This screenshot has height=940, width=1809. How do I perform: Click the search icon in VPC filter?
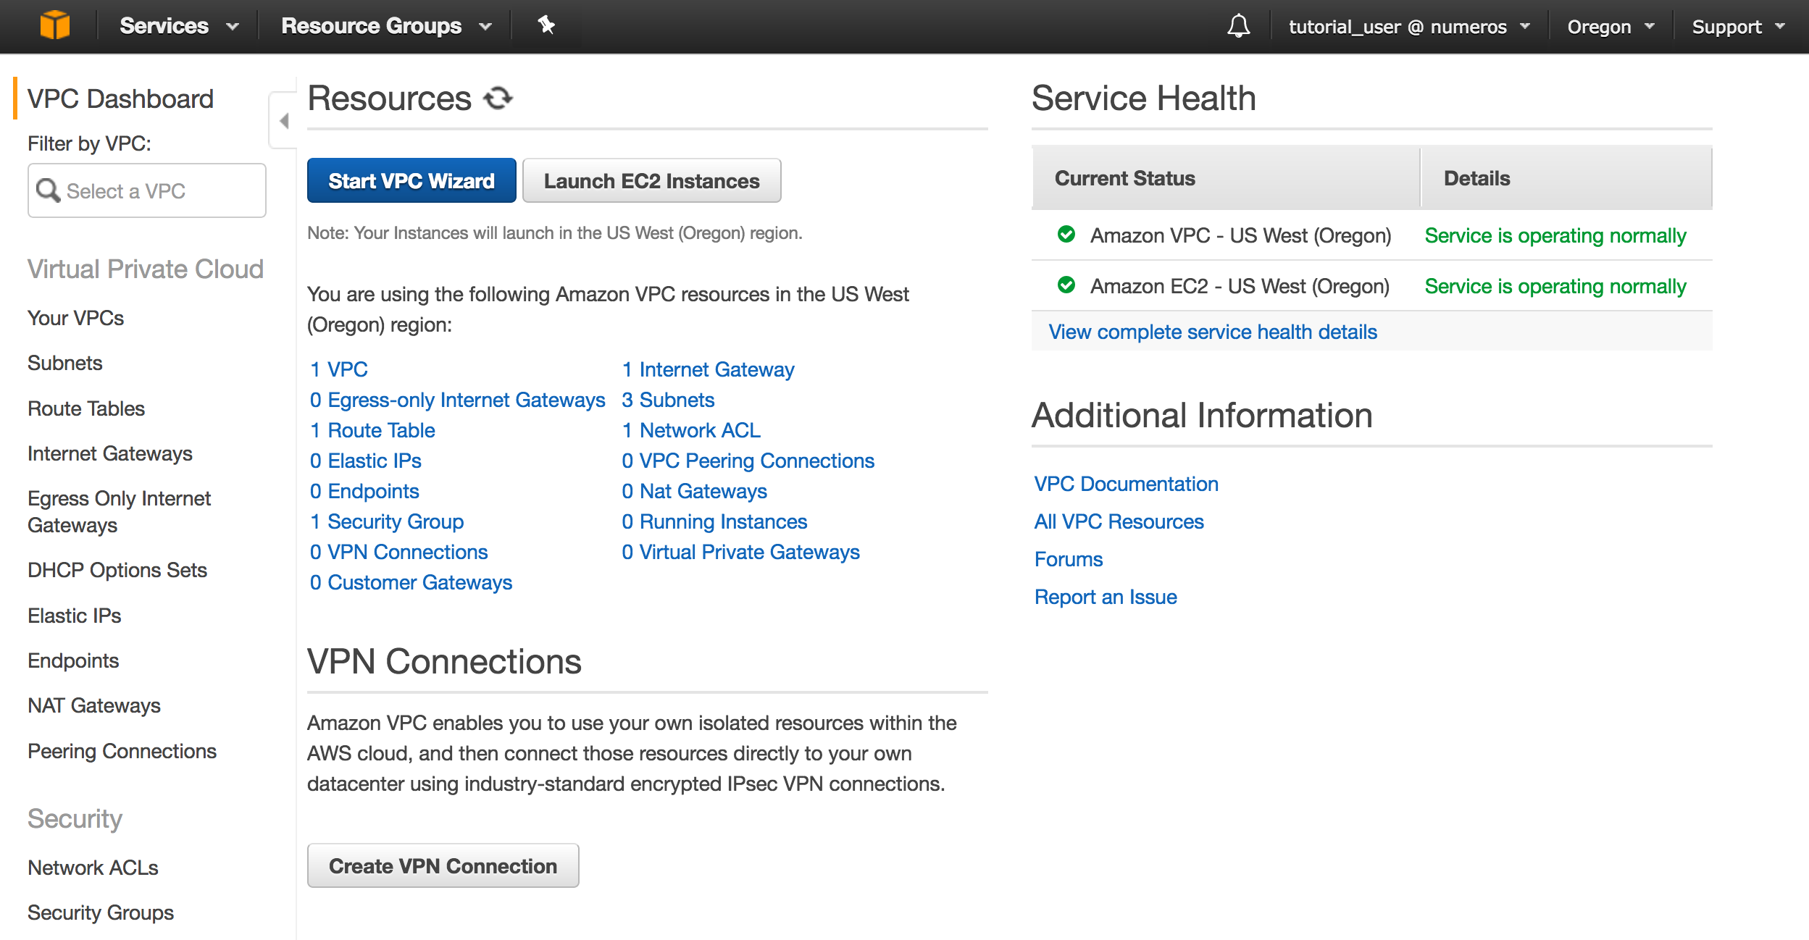[x=48, y=190]
